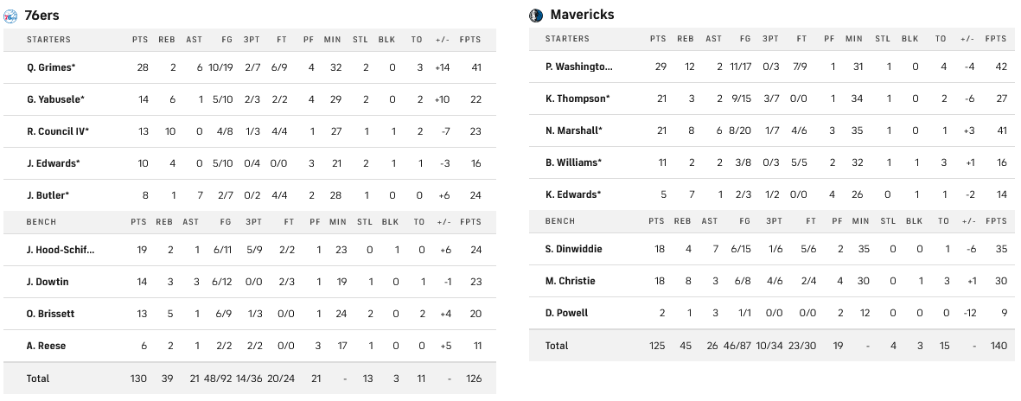
Task: Open J. Hood-Schifino bench player link
Action: tap(61, 250)
